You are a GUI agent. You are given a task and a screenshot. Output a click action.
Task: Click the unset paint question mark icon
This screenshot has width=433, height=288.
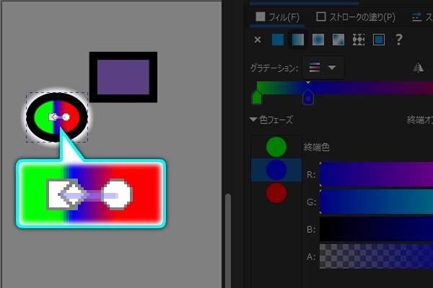399,40
